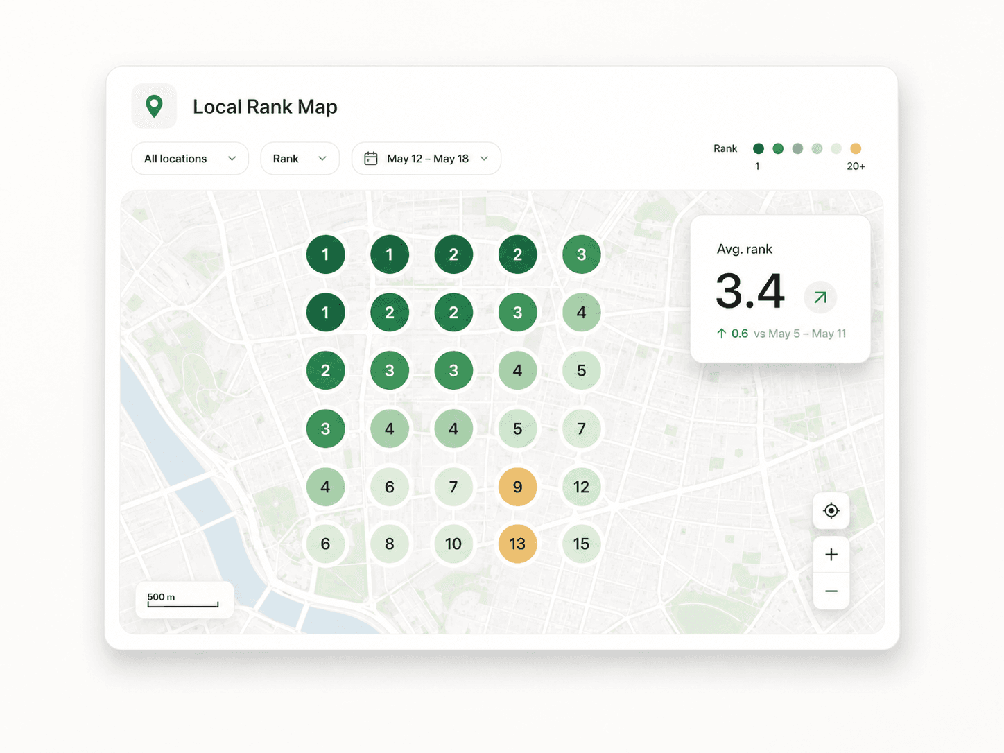
Task: Open the May 12 – May 18 date picker
Action: (426, 159)
